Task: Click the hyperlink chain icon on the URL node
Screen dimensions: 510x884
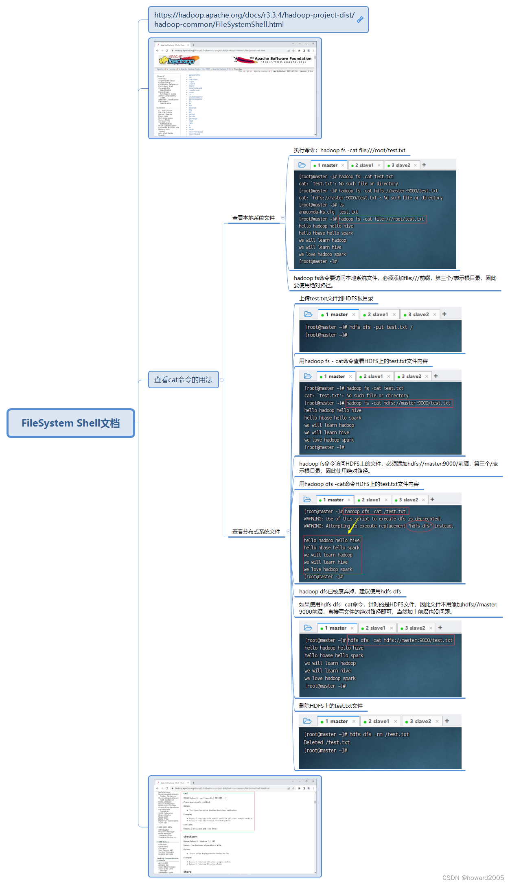Action: 360,20
